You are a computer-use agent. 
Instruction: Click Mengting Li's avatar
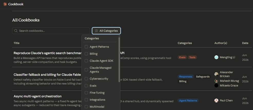216,57
